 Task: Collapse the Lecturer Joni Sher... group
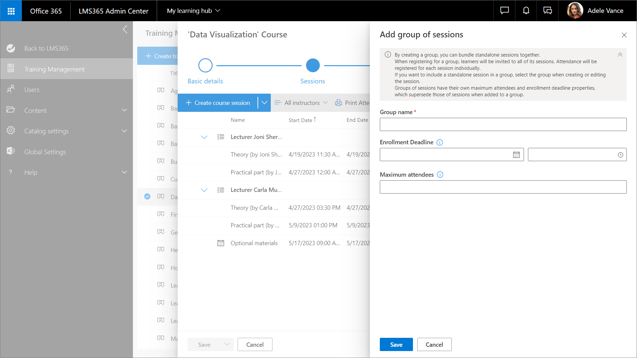(x=204, y=137)
